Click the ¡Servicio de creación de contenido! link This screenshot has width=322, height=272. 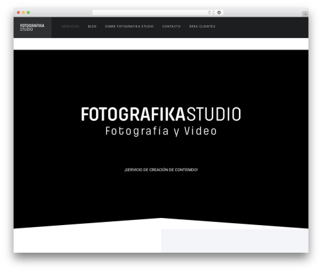click(x=161, y=170)
